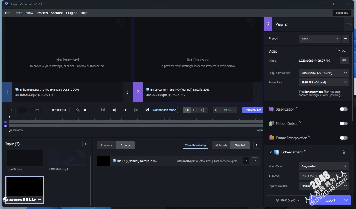Add a new input with plus icon
The height and width of the screenshot is (209, 356).
tap(86, 144)
